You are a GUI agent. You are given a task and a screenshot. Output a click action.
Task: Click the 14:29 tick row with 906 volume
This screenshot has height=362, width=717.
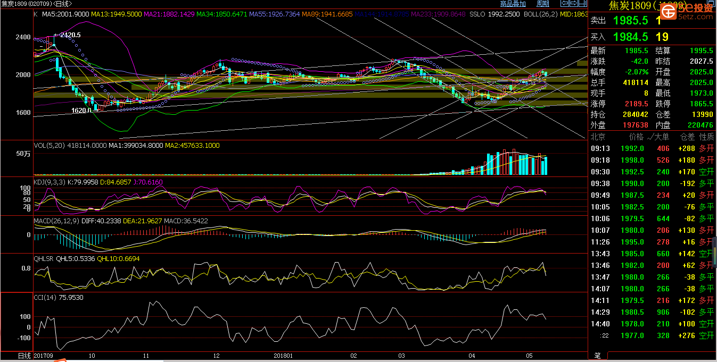pos(652,312)
